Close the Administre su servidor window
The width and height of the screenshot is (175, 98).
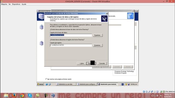(x=137, y=11)
